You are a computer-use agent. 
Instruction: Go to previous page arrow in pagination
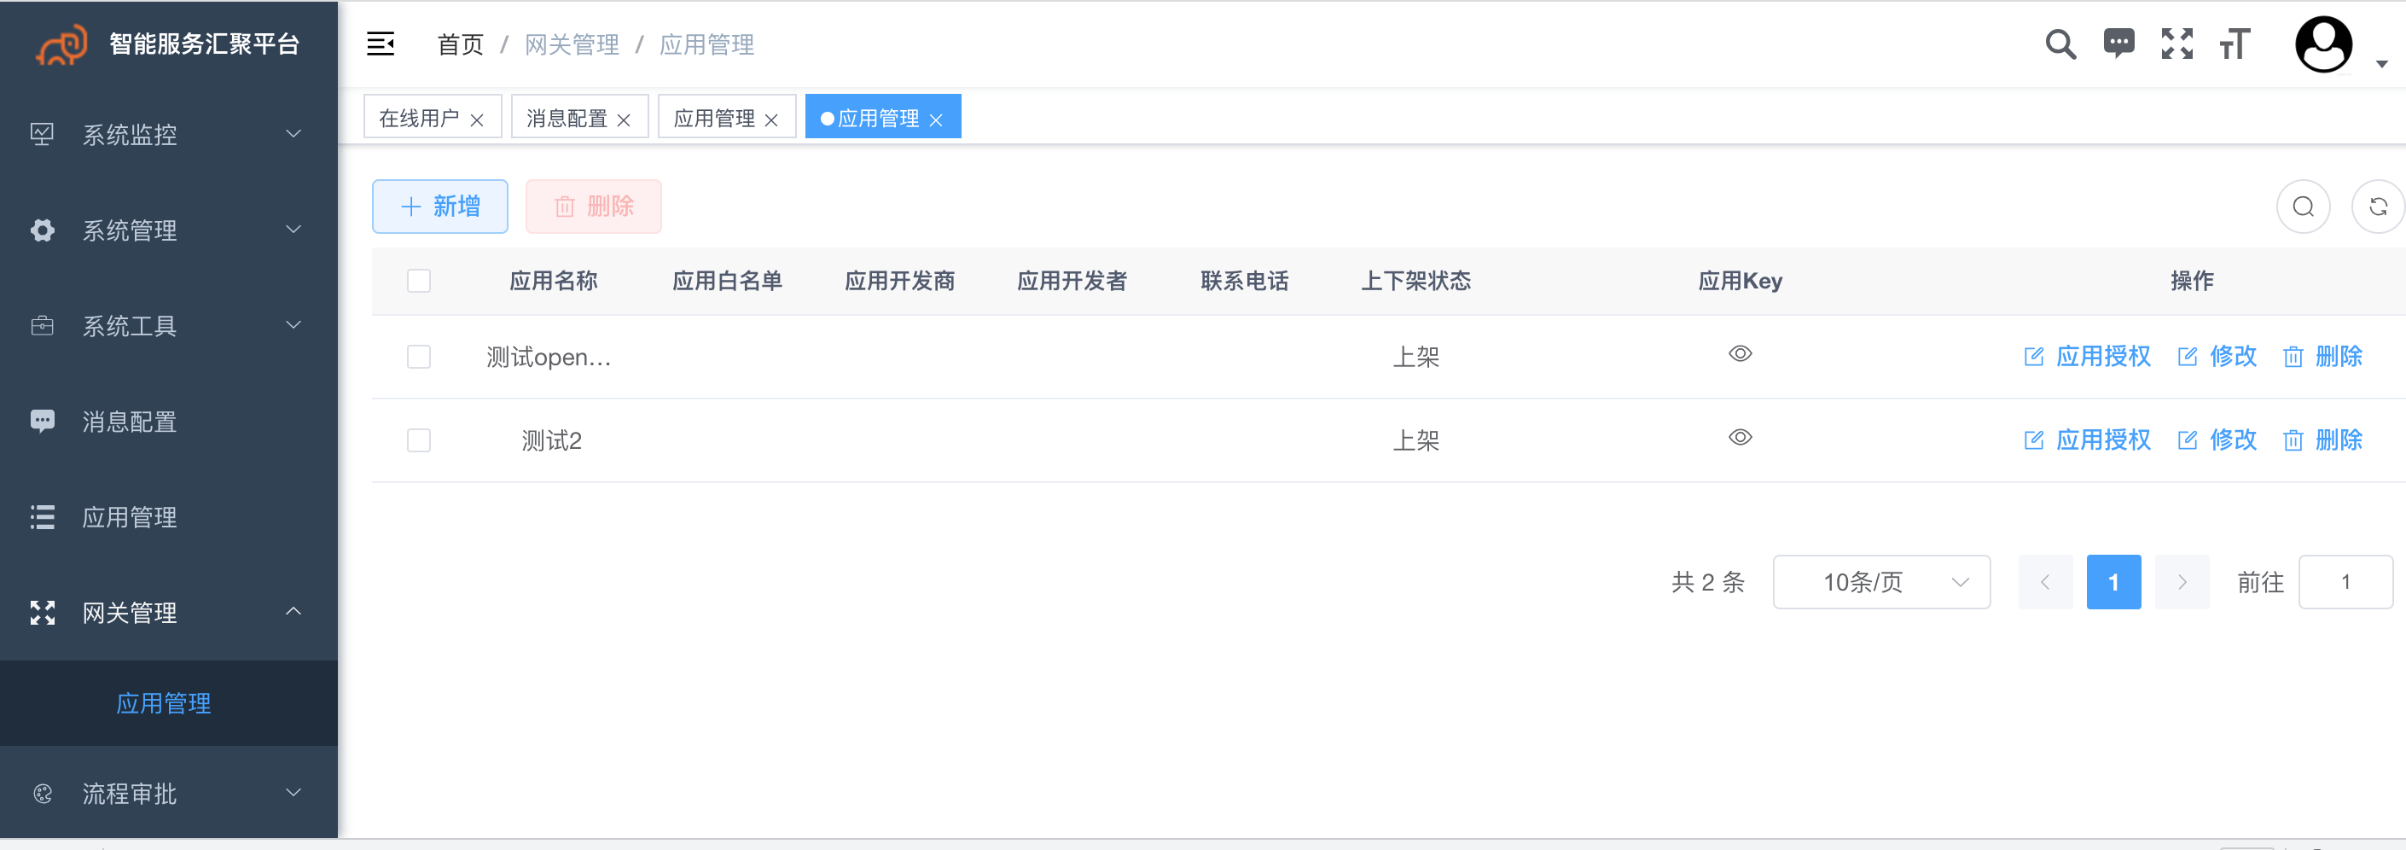[x=2045, y=582]
